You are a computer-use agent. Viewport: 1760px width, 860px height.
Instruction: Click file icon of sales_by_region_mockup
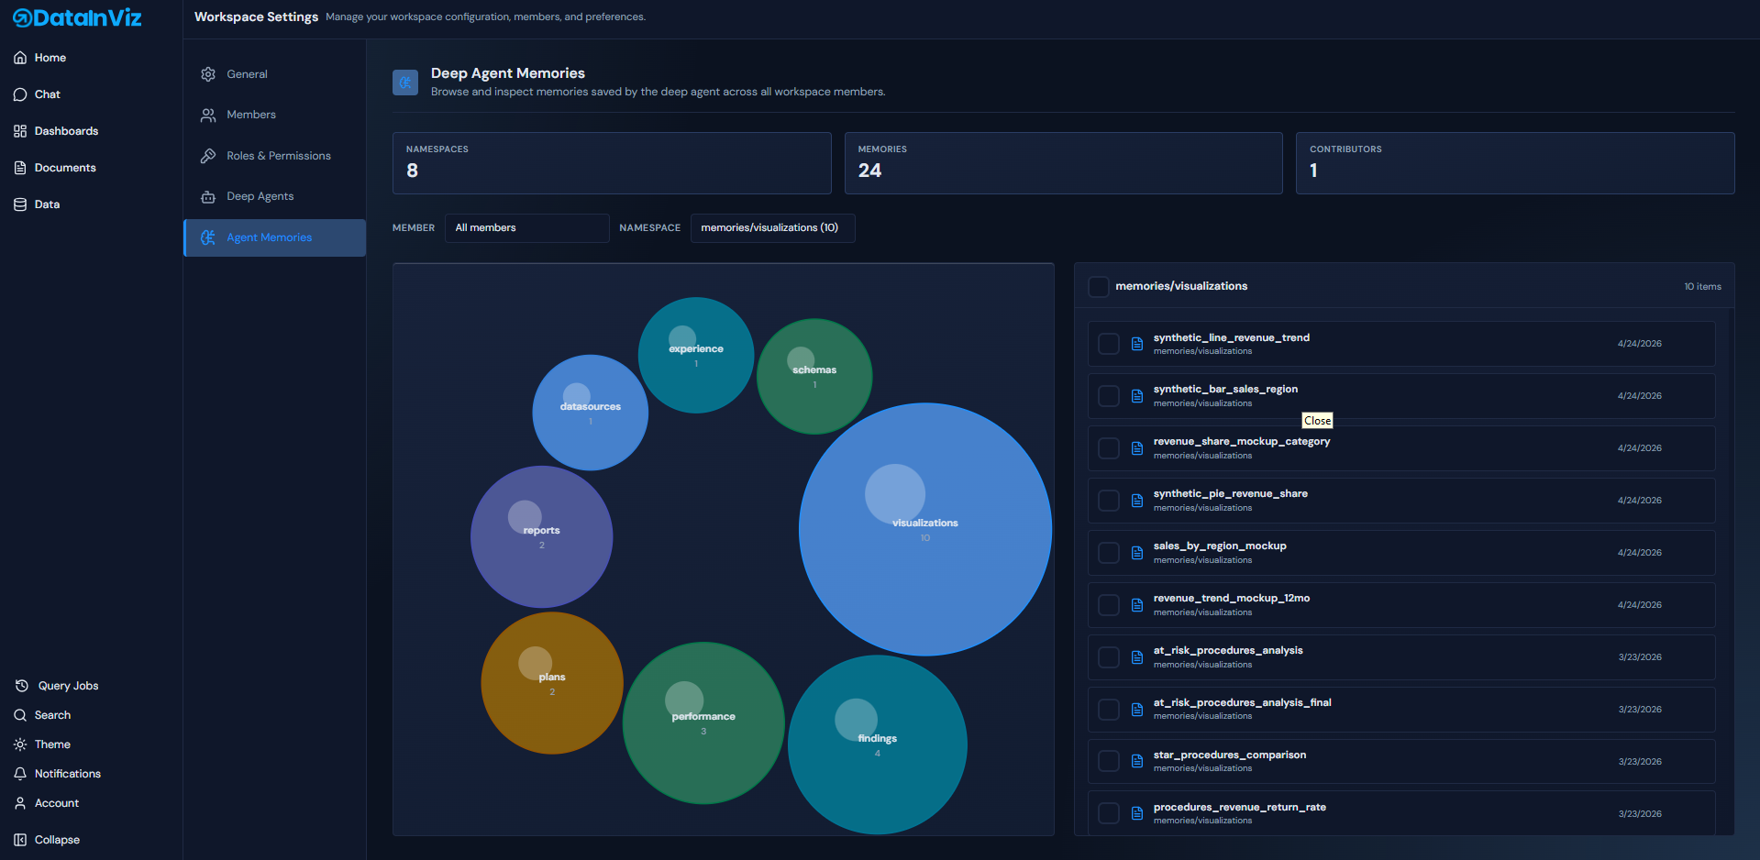coord(1137,553)
